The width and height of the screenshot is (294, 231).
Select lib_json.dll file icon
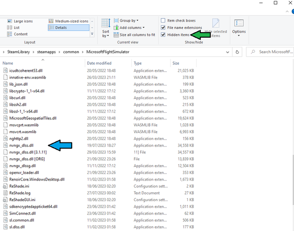pos(6,84)
